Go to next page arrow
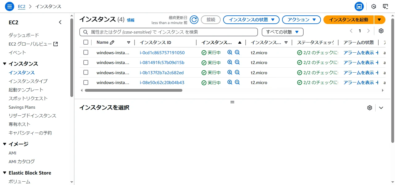Screen dimensions: 395x185 (x=368, y=31)
